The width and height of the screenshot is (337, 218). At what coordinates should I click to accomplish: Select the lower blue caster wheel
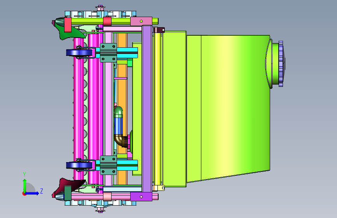click(79, 165)
